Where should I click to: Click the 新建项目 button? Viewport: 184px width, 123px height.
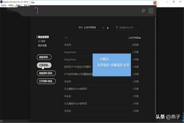(44, 57)
